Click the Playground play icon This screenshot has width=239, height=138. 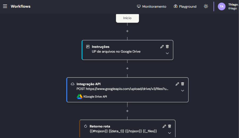[175, 6]
